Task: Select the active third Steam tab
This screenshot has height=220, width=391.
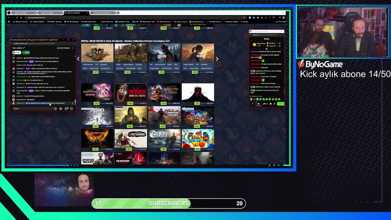Action: coord(76,13)
